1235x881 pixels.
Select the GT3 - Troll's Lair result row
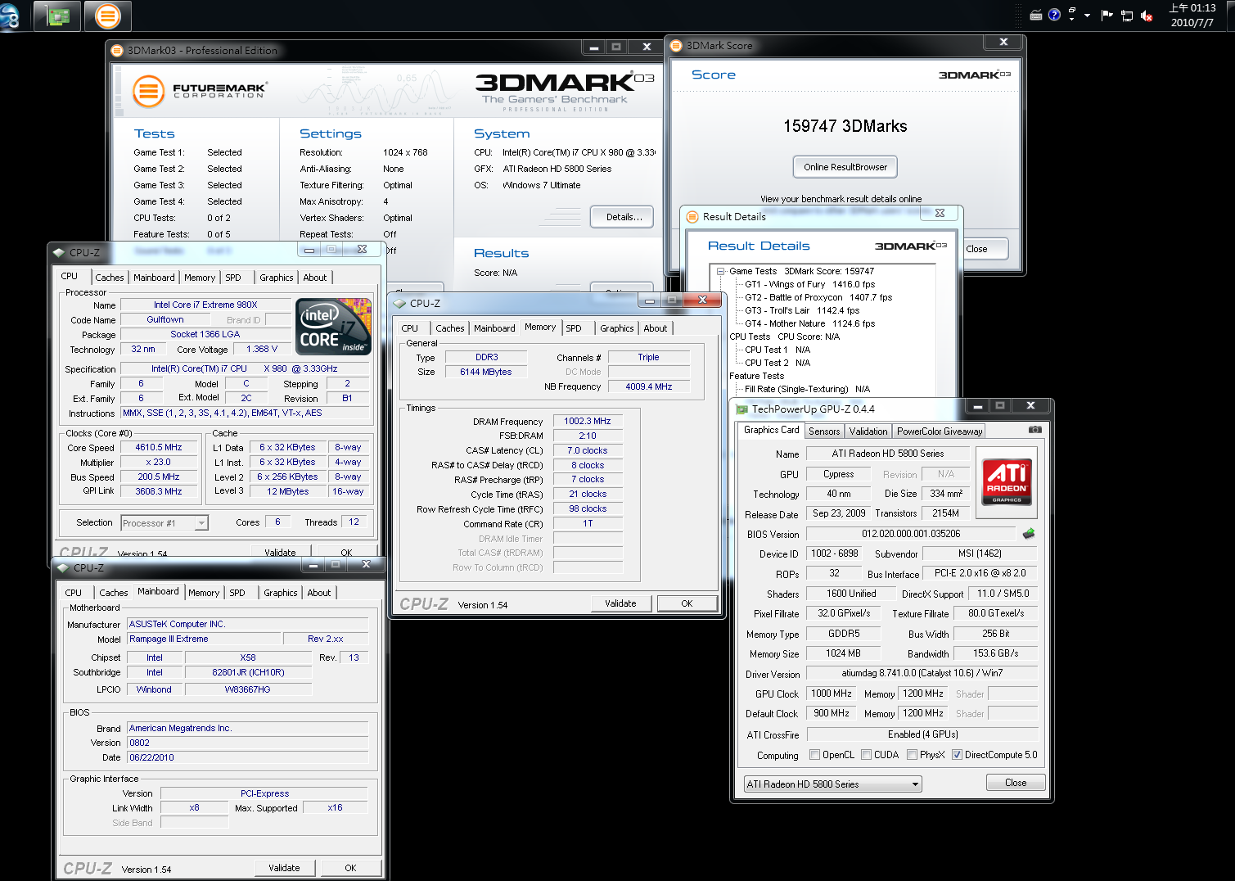(x=802, y=310)
